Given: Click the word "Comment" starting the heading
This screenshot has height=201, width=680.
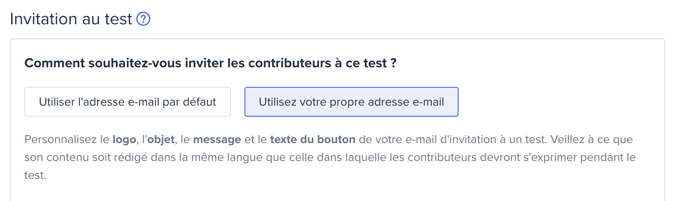Looking at the screenshot, I should click(x=55, y=63).
